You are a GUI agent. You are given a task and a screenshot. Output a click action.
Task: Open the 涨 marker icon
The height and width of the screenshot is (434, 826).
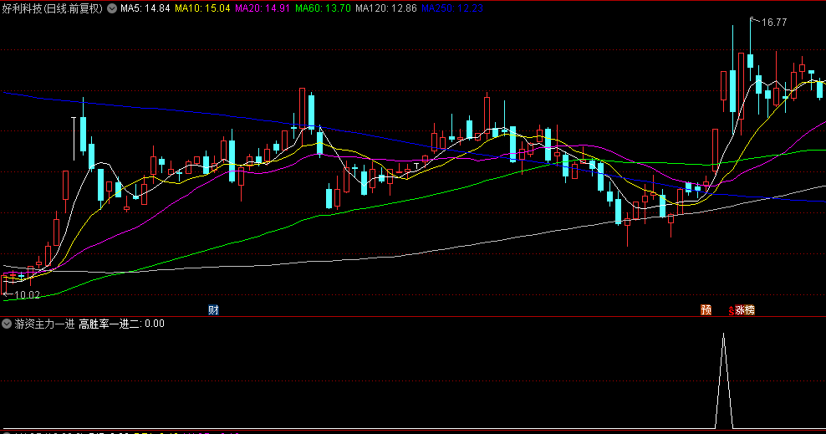[x=740, y=310]
